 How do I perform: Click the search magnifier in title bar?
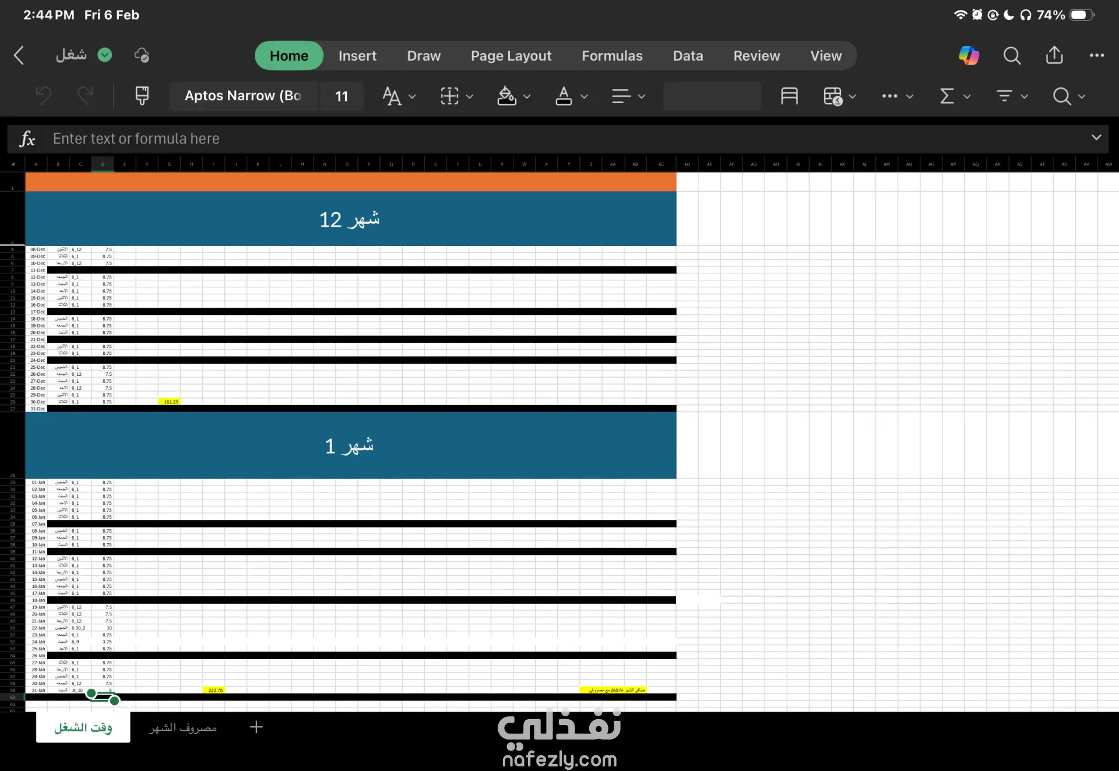coord(1012,55)
